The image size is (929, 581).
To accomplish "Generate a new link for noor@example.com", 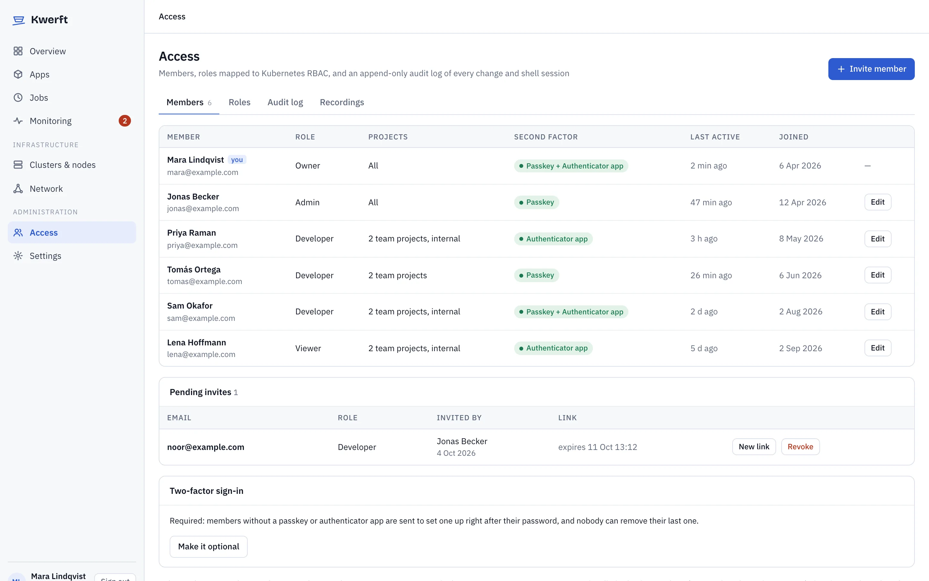I will point(754,446).
